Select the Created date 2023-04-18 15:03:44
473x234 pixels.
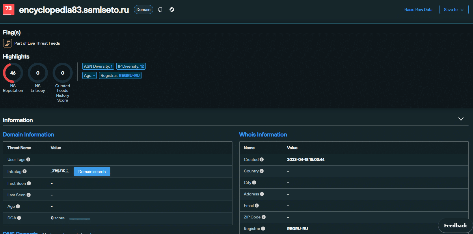tap(306, 159)
